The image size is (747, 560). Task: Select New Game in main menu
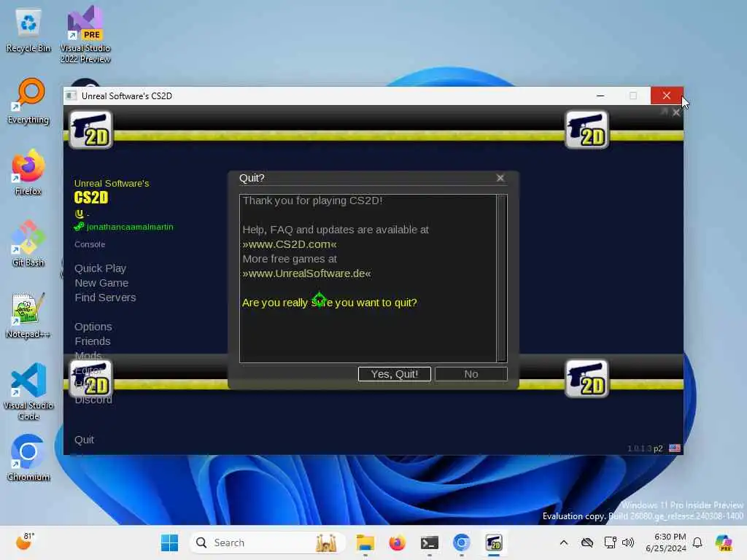101,283
